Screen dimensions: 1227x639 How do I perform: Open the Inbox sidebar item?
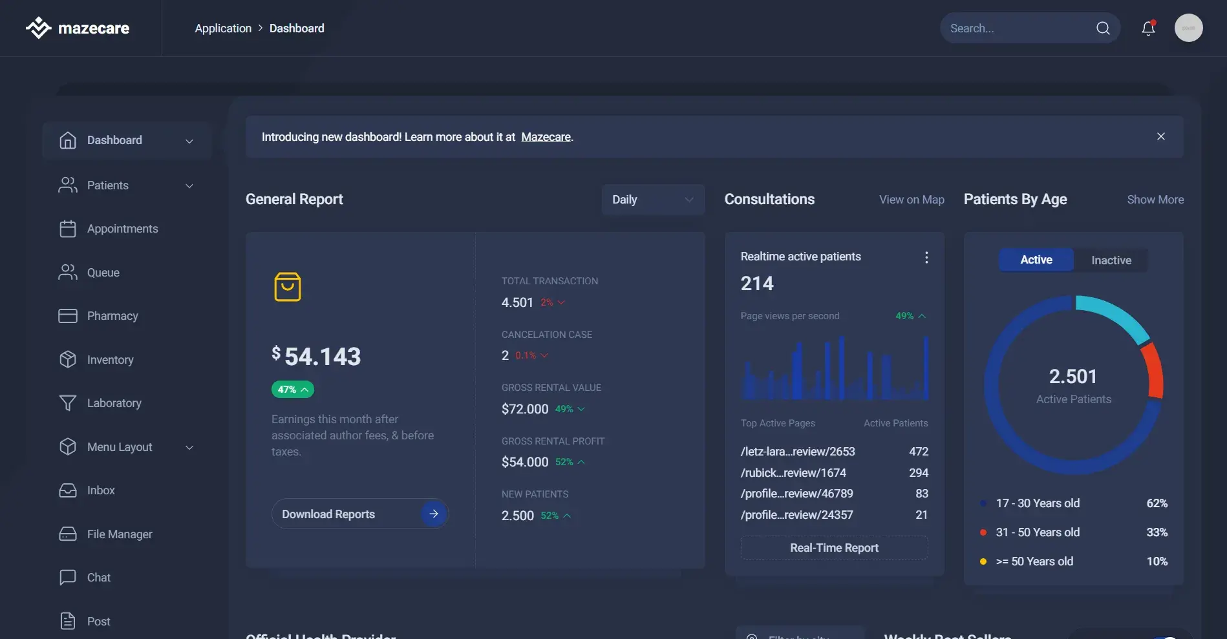pyautogui.click(x=101, y=490)
